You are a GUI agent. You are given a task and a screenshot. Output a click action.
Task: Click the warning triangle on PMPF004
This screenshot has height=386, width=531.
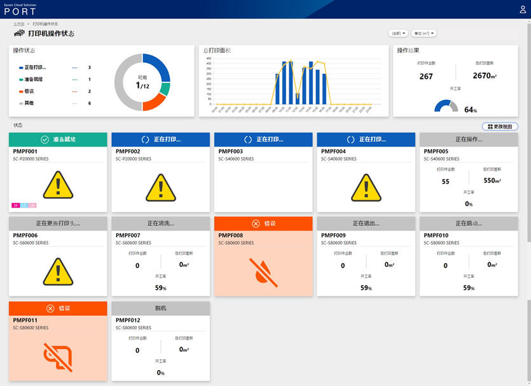click(366, 186)
